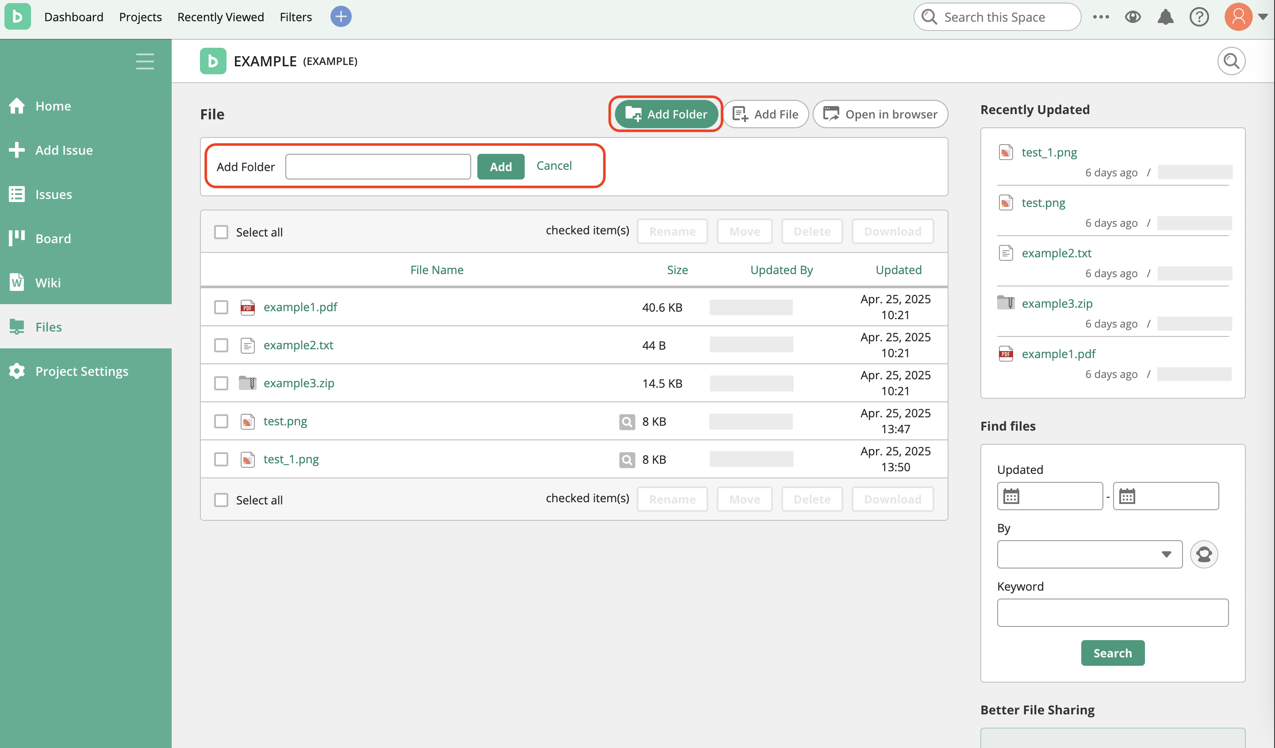1275x748 pixels.
Task: Preview test_1.png with magnifier icon
Action: click(x=627, y=459)
